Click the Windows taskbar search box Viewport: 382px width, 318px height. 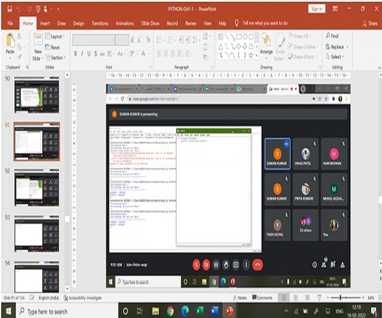tap(67, 311)
